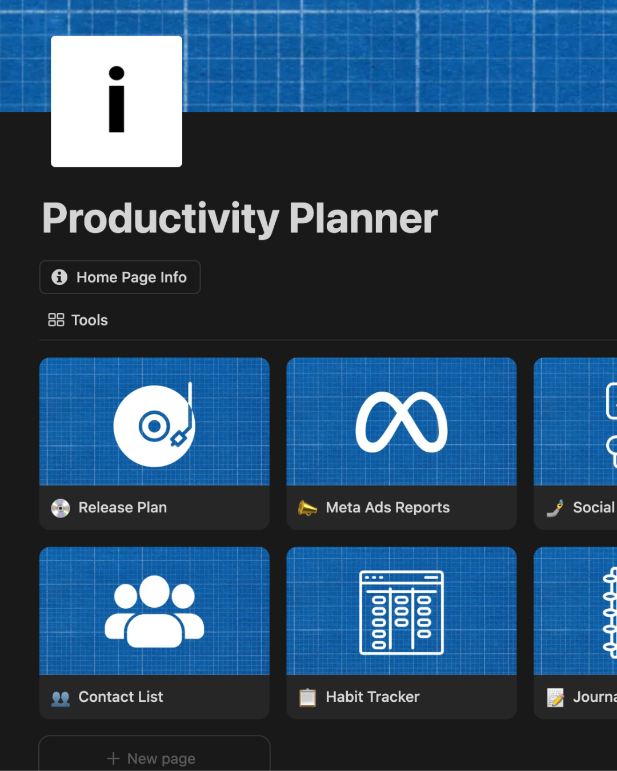The width and height of the screenshot is (617, 771).
Task: Click the microphone icon beside Social
Action: pos(555,508)
